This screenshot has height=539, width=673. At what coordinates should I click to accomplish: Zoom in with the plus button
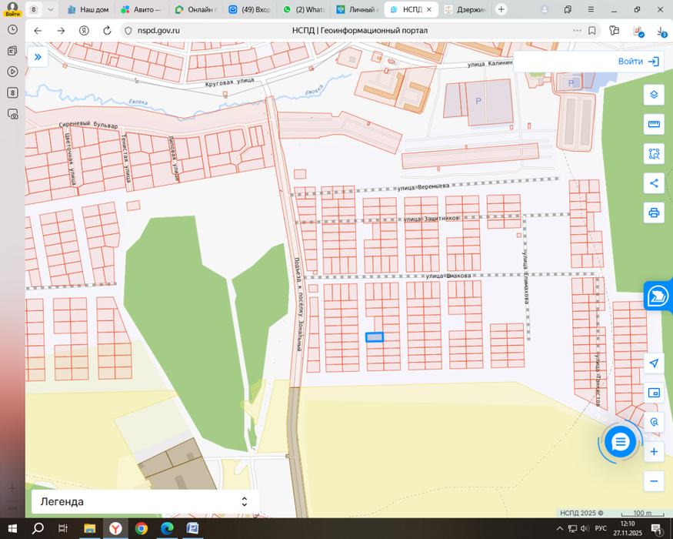click(x=654, y=452)
